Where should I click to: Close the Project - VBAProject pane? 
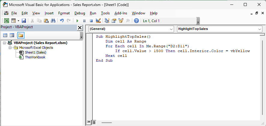pyautogui.click(x=80, y=28)
